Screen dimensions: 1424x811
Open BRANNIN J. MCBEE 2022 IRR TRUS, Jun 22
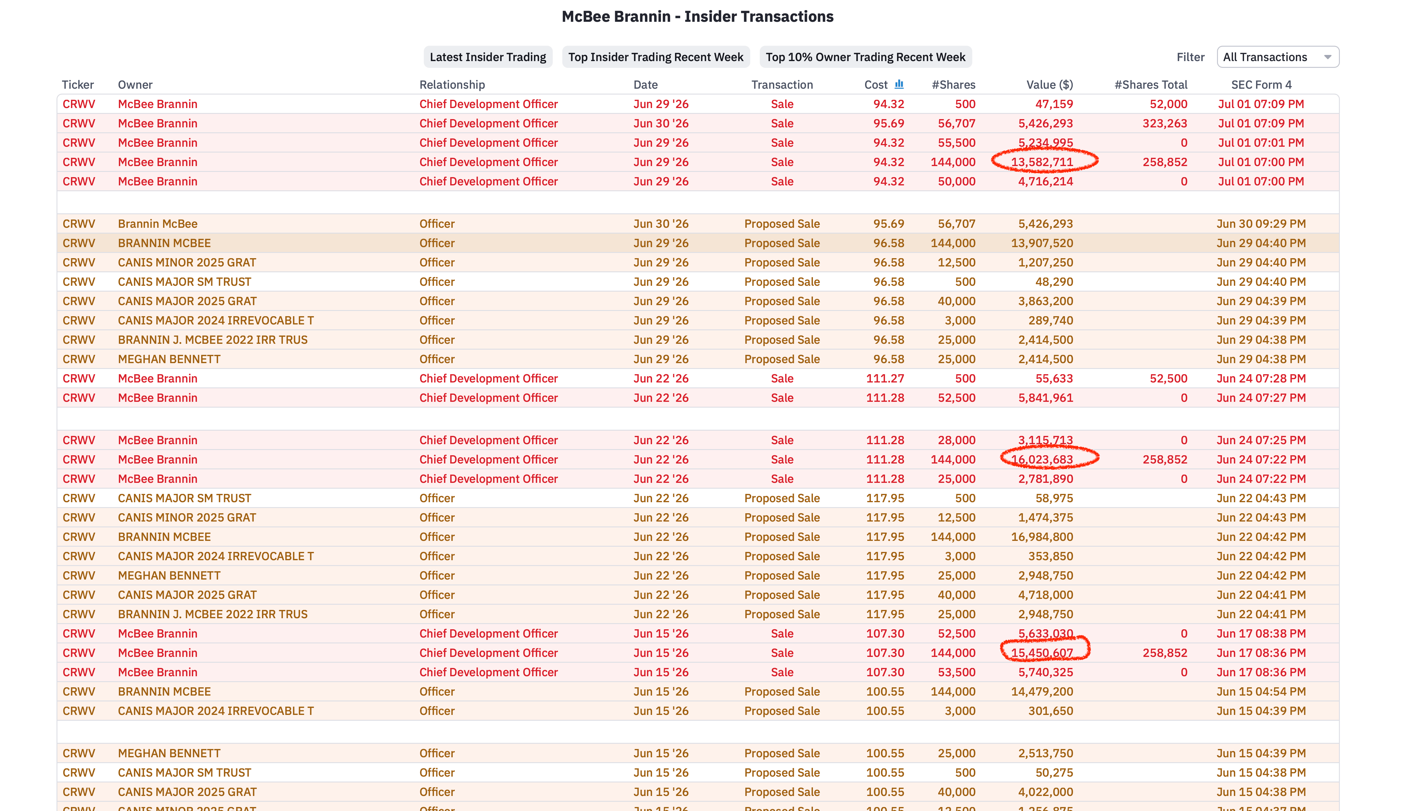(212, 614)
